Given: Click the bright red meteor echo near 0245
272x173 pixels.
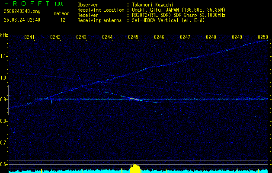Looking at the screenshot, I should point(134,99).
